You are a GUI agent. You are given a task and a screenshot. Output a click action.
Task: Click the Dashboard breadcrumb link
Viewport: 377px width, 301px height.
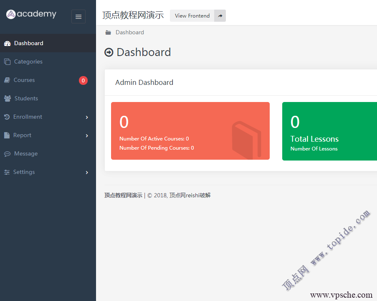click(x=130, y=33)
